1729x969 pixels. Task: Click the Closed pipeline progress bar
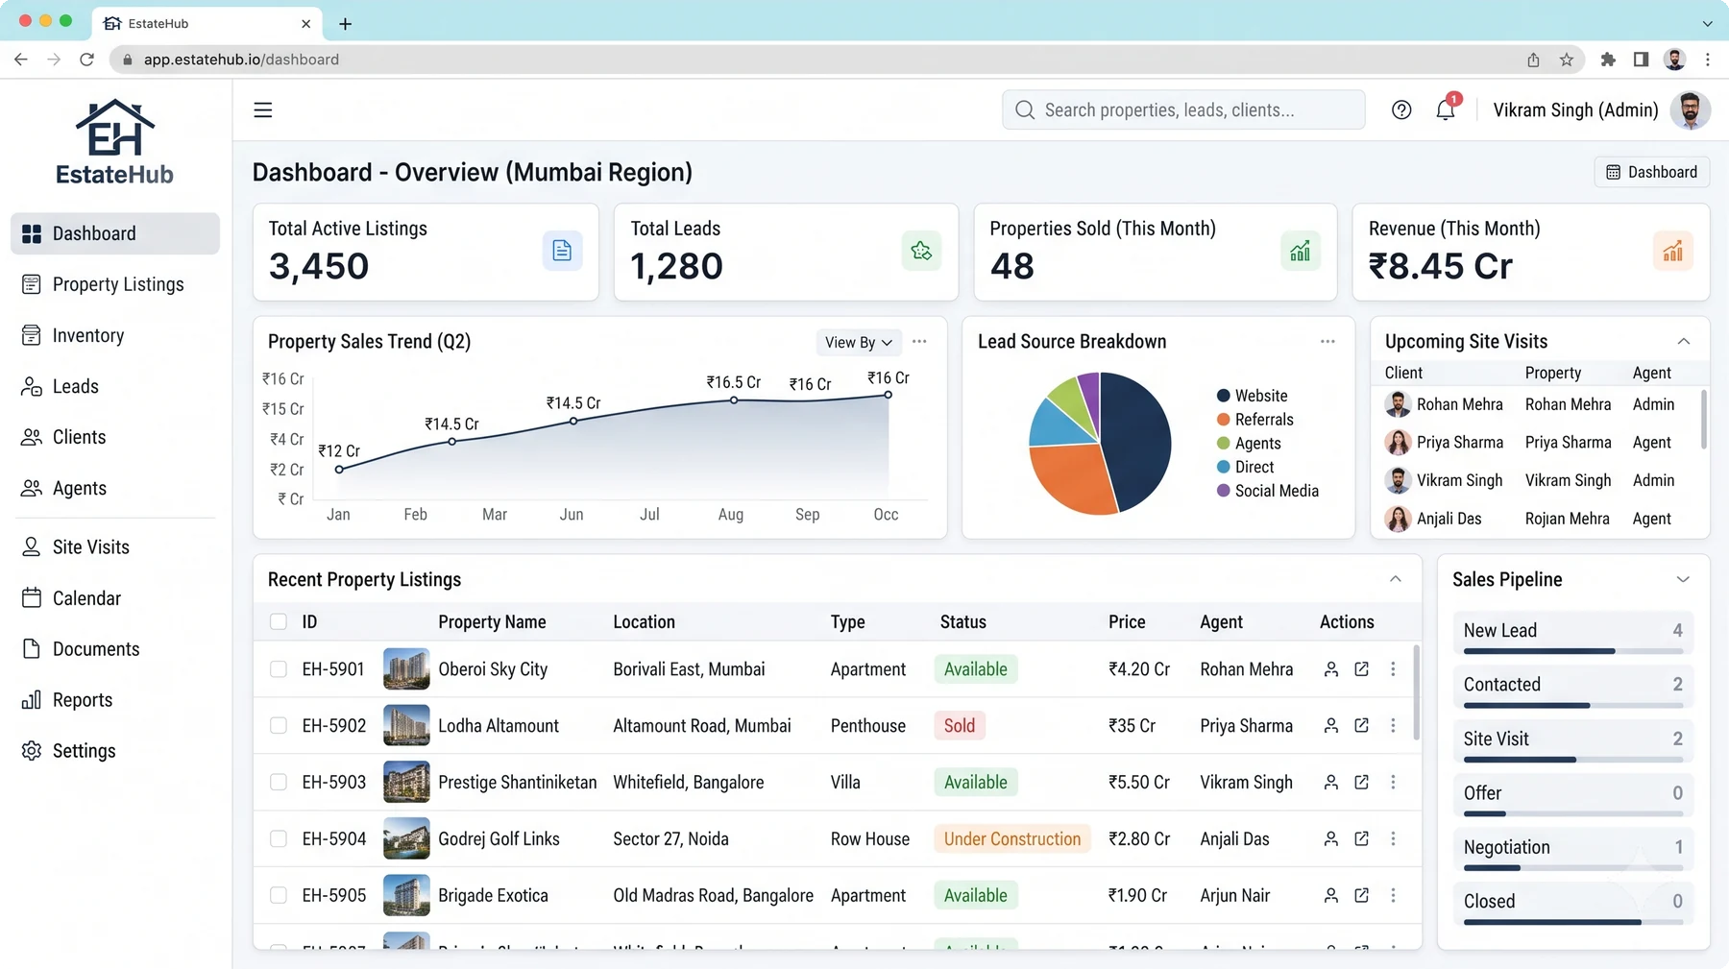[x=1572, y=923]
